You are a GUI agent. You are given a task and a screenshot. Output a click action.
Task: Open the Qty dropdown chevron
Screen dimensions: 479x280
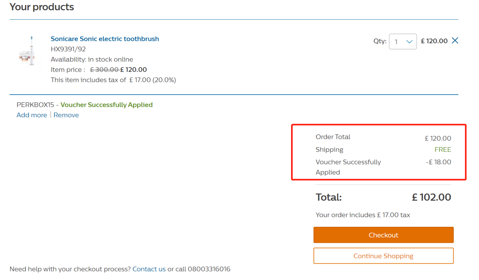(409, 42)
